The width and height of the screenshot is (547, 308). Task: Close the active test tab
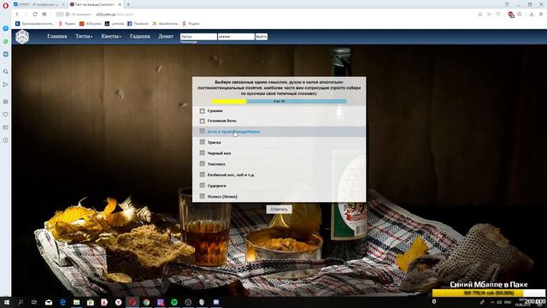(x=120, y=4)
